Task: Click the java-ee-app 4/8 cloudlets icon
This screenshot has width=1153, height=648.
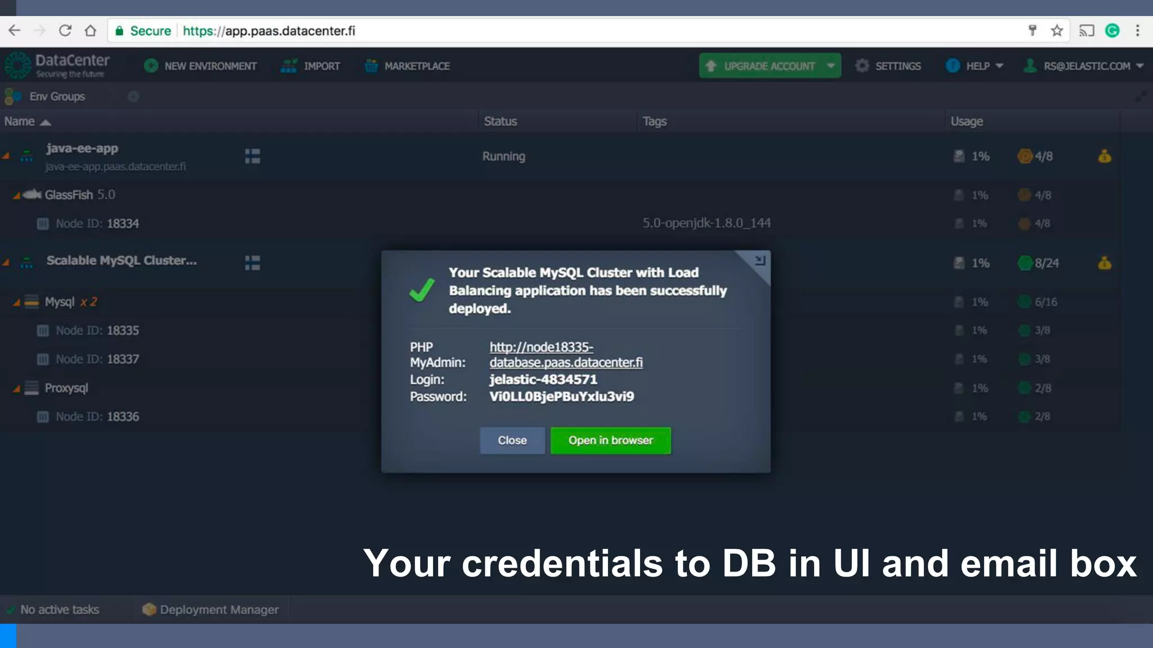Action: pyautogui.click(x=1025, y=156)
